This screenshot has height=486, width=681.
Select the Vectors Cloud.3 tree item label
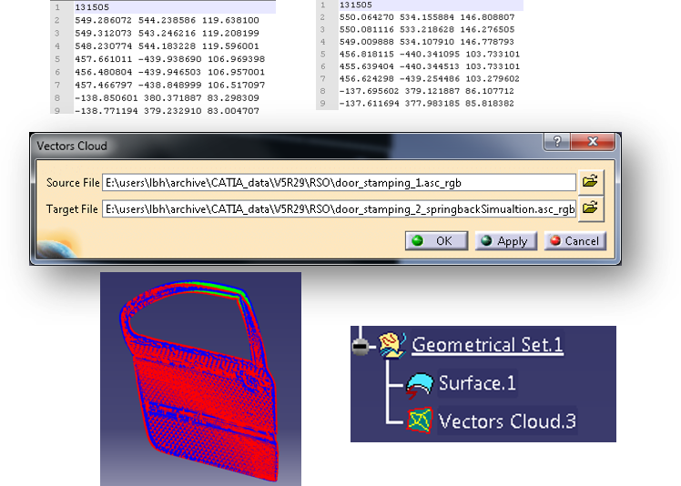pos(507,421)
